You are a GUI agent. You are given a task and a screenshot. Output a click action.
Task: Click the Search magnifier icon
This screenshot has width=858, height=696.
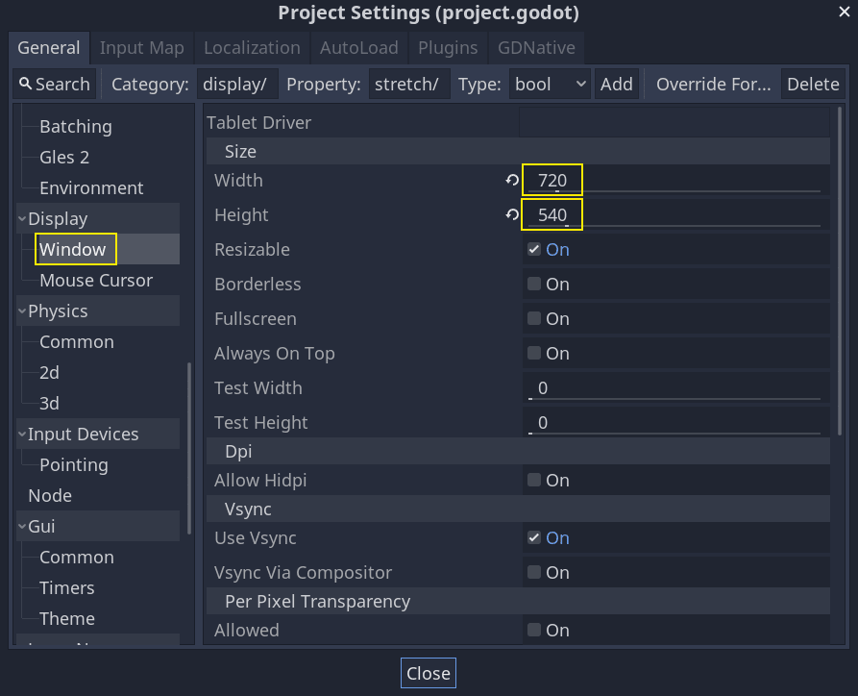tap(26, 85)
